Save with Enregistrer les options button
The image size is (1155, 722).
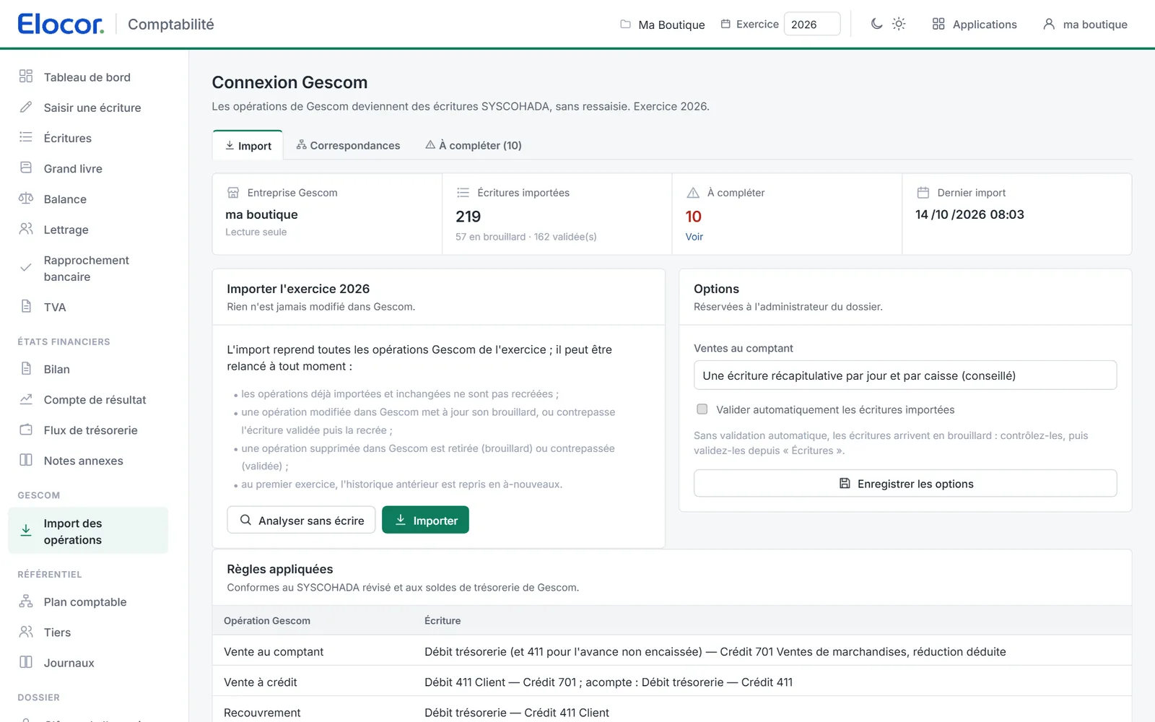tap(905, 484)
